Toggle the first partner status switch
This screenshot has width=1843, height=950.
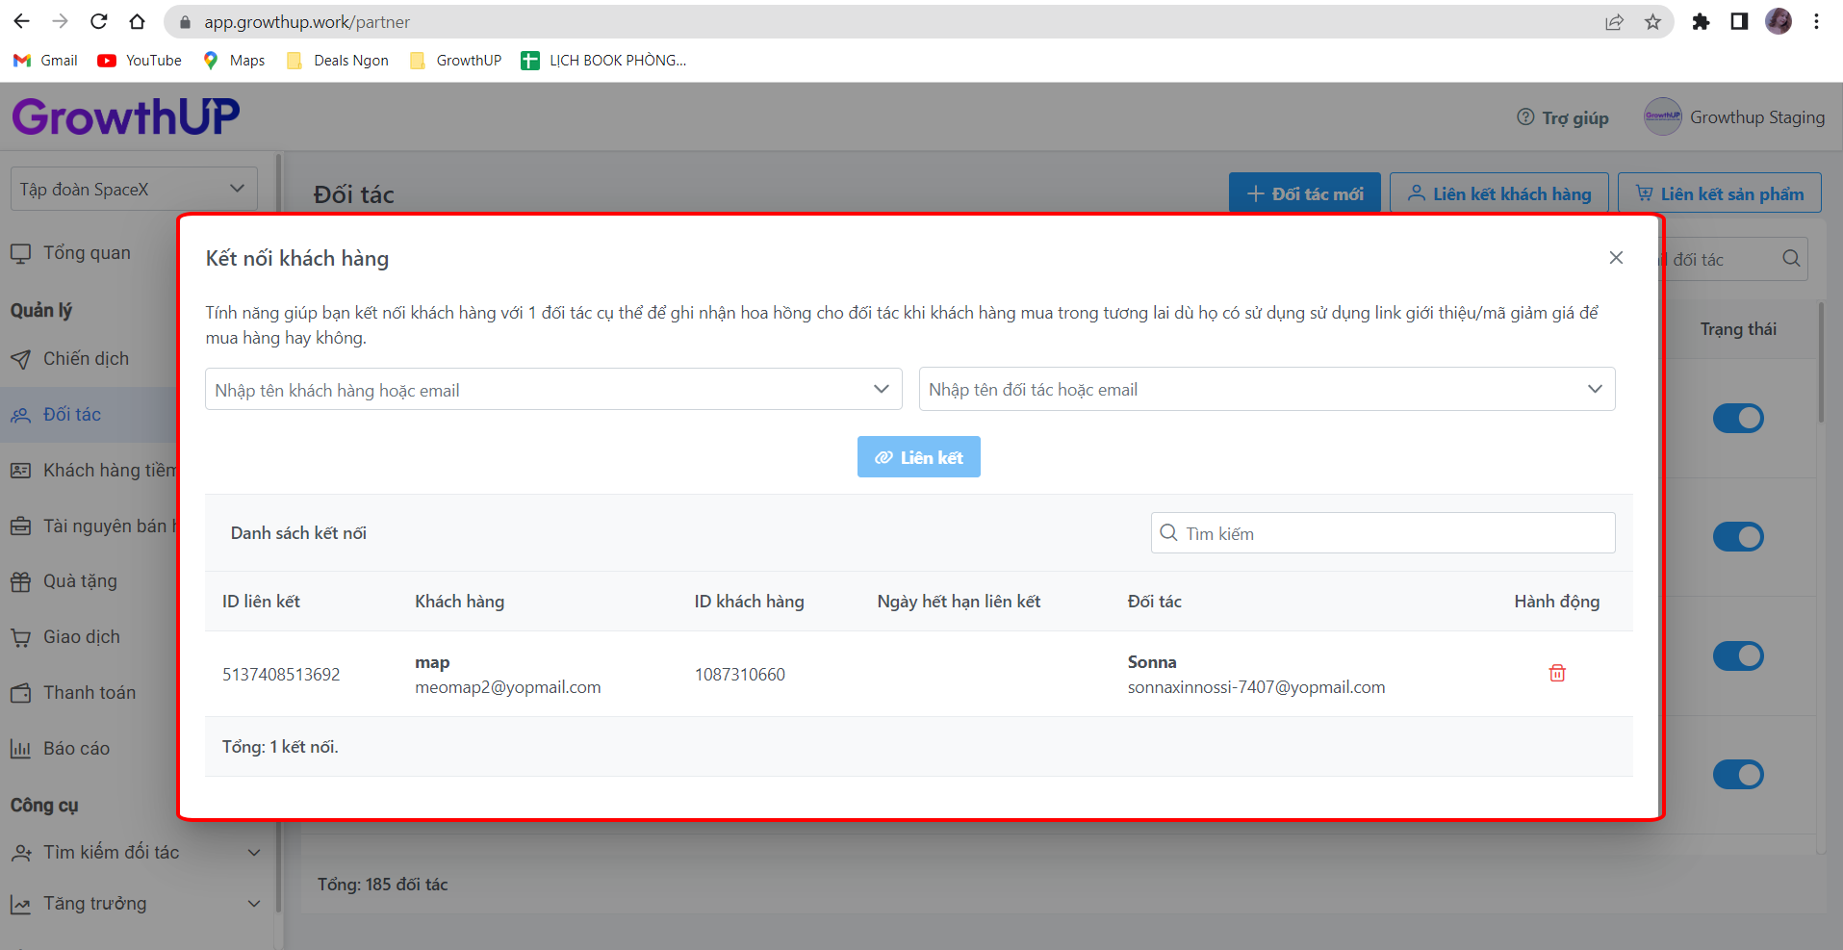coord(1737,418)
